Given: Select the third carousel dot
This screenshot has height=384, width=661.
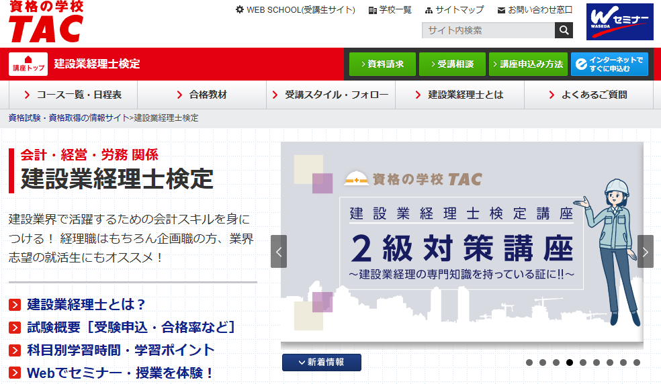Looking at the screenshot, I should [x=556, y=363].
